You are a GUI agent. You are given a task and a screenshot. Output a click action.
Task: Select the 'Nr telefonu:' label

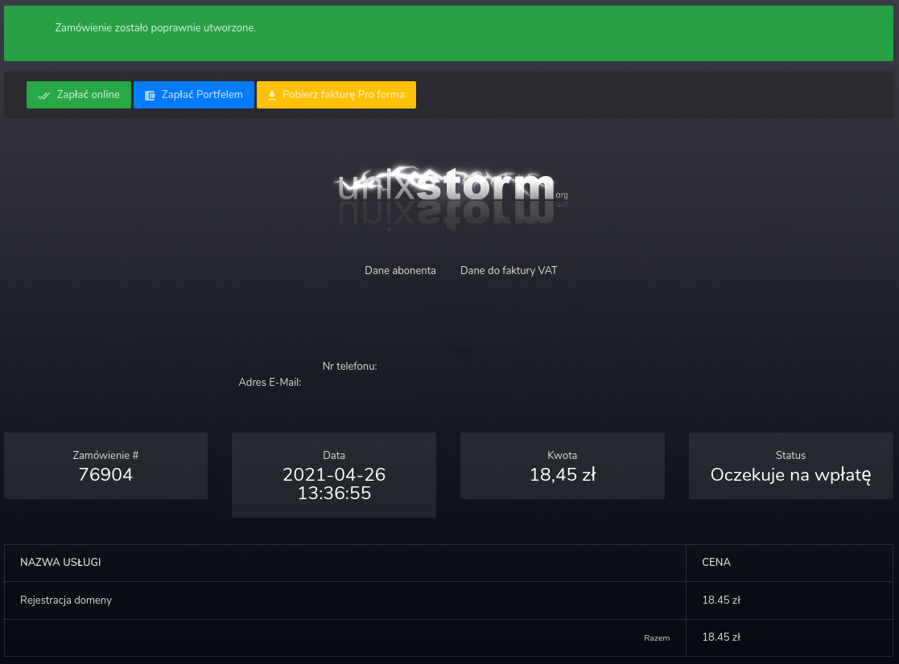(350, 366)
